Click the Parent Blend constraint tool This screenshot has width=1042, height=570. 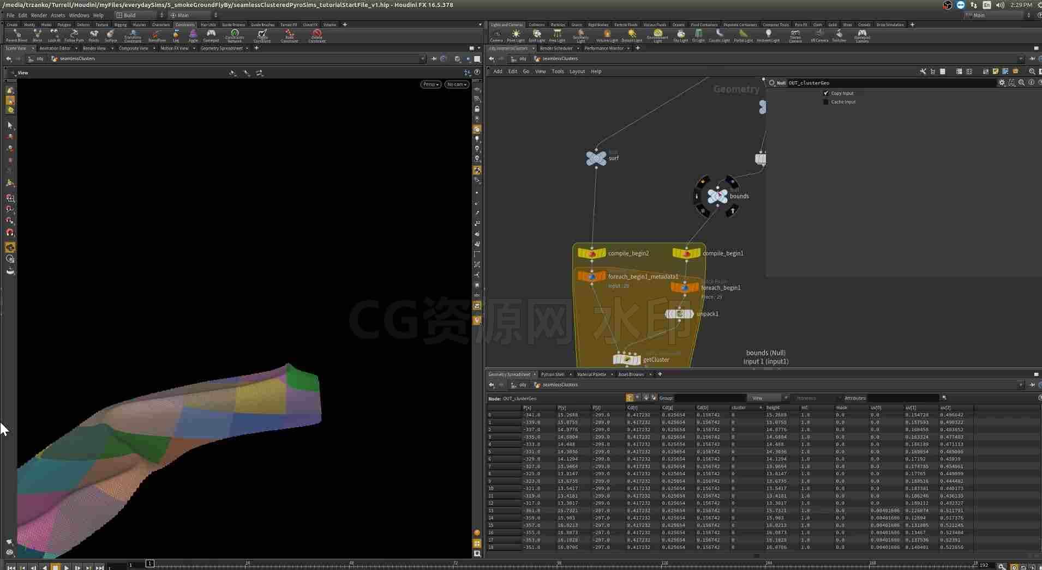[16, 36]
